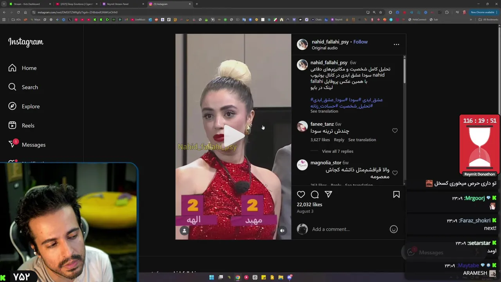Follow nahid_fallahi_psy
The width and height of the screenshot is (501, 282).
click(x=360, y=42)
